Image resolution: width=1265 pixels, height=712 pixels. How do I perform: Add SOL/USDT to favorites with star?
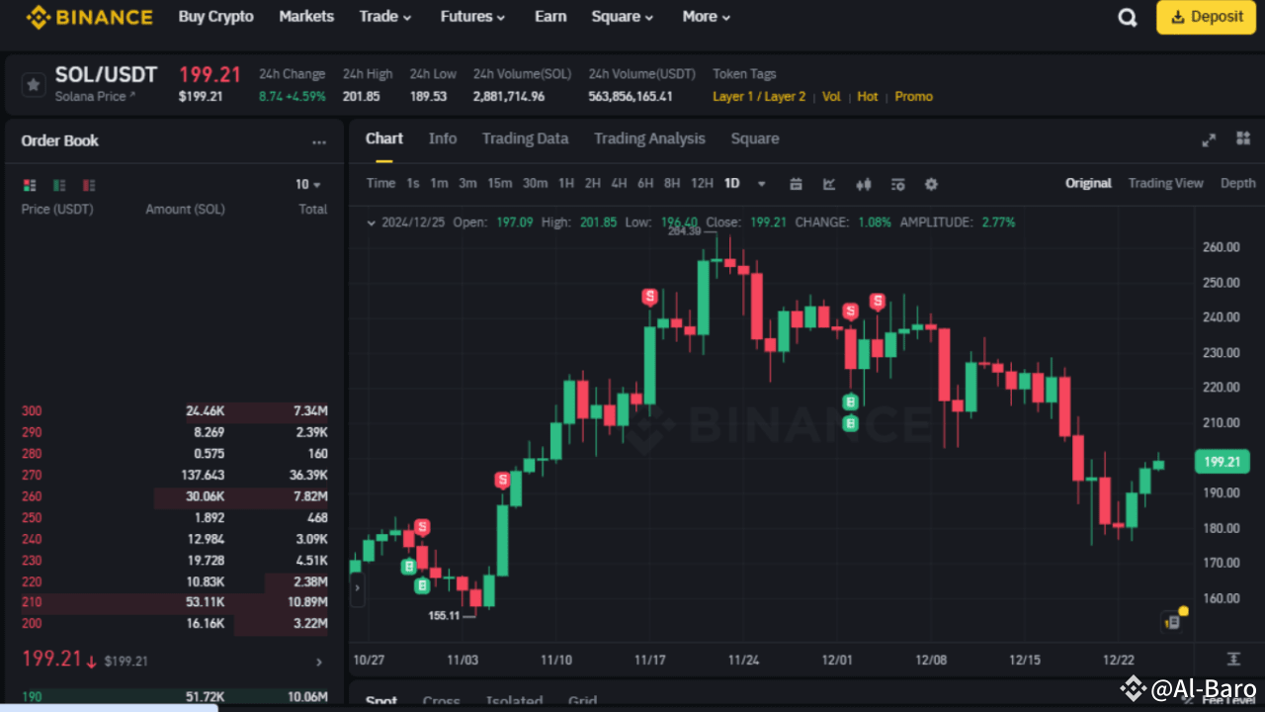pyautogui.click(x=34, y=85)
